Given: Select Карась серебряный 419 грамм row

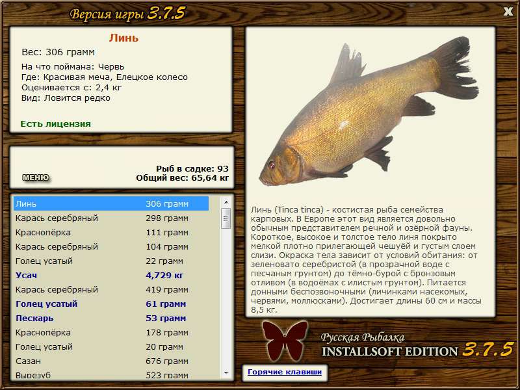Looking at the screenshot, I should pos(111,289).
